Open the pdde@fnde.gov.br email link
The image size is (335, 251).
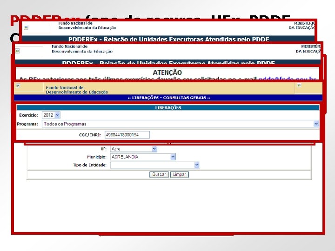[287, 79]
